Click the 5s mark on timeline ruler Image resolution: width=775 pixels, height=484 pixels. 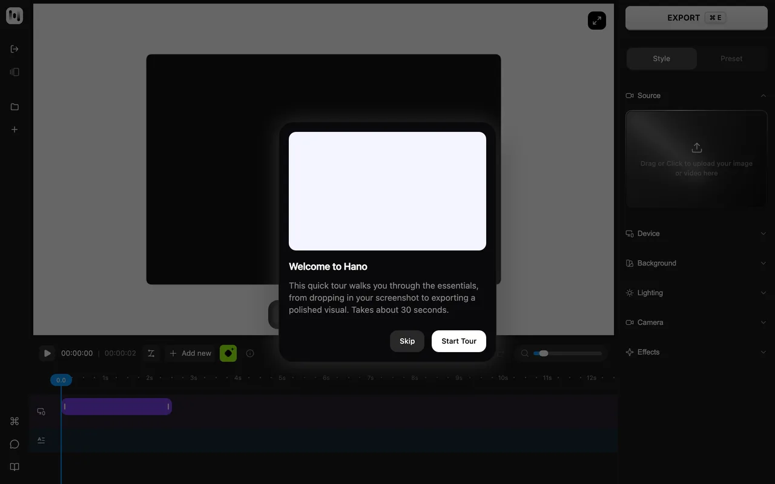point(282,378)
